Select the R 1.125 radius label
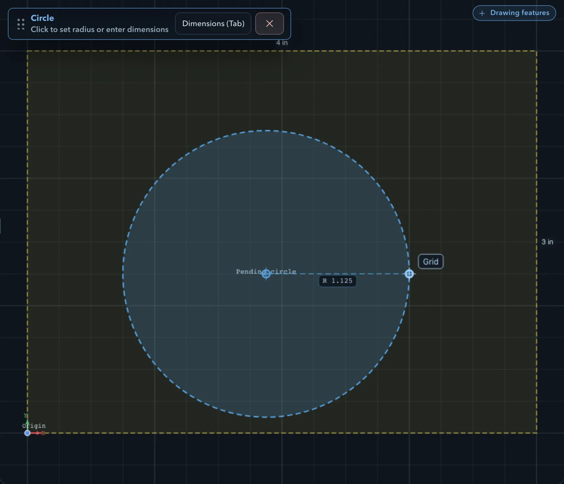Screen dimensions: 564x484 pos(337,281)
